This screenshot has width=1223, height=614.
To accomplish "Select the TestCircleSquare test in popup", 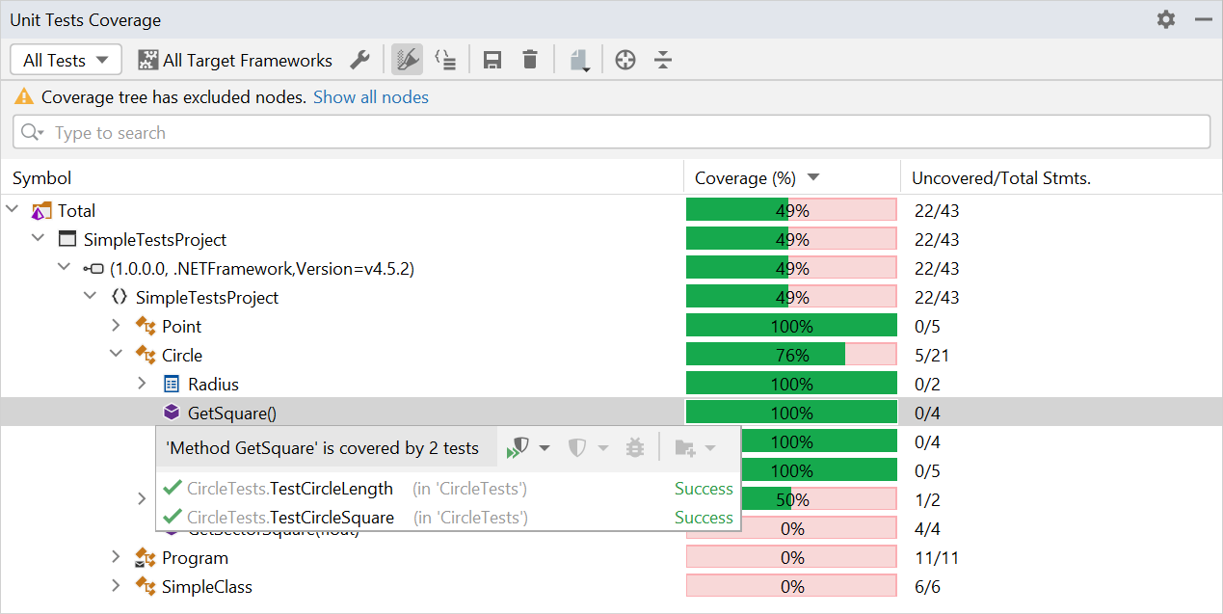I will (x=290, y=518).
